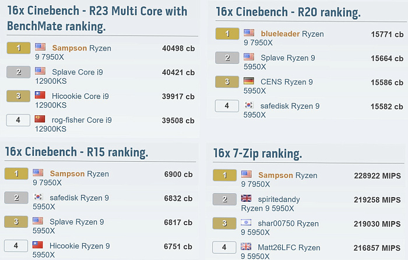Open Matt26LFC Ryzen 9 5950X submission

pos(280,252)
